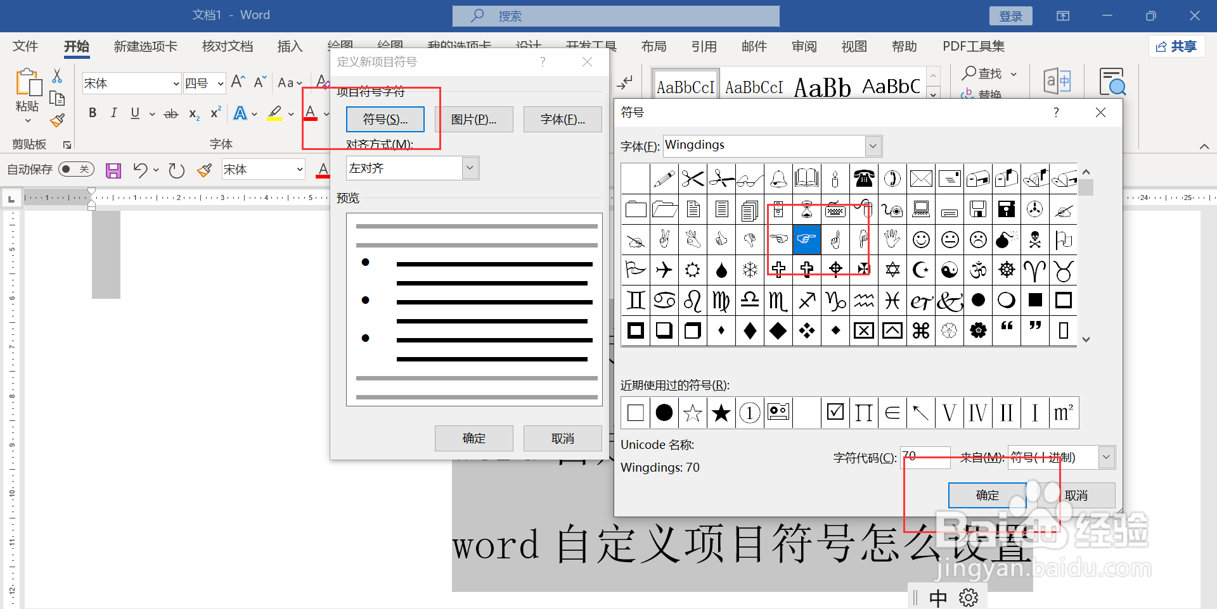The image size is (1217, 609).
Task: Cancel the Define New Bullet dialog
Action: (x=562, y=438)
